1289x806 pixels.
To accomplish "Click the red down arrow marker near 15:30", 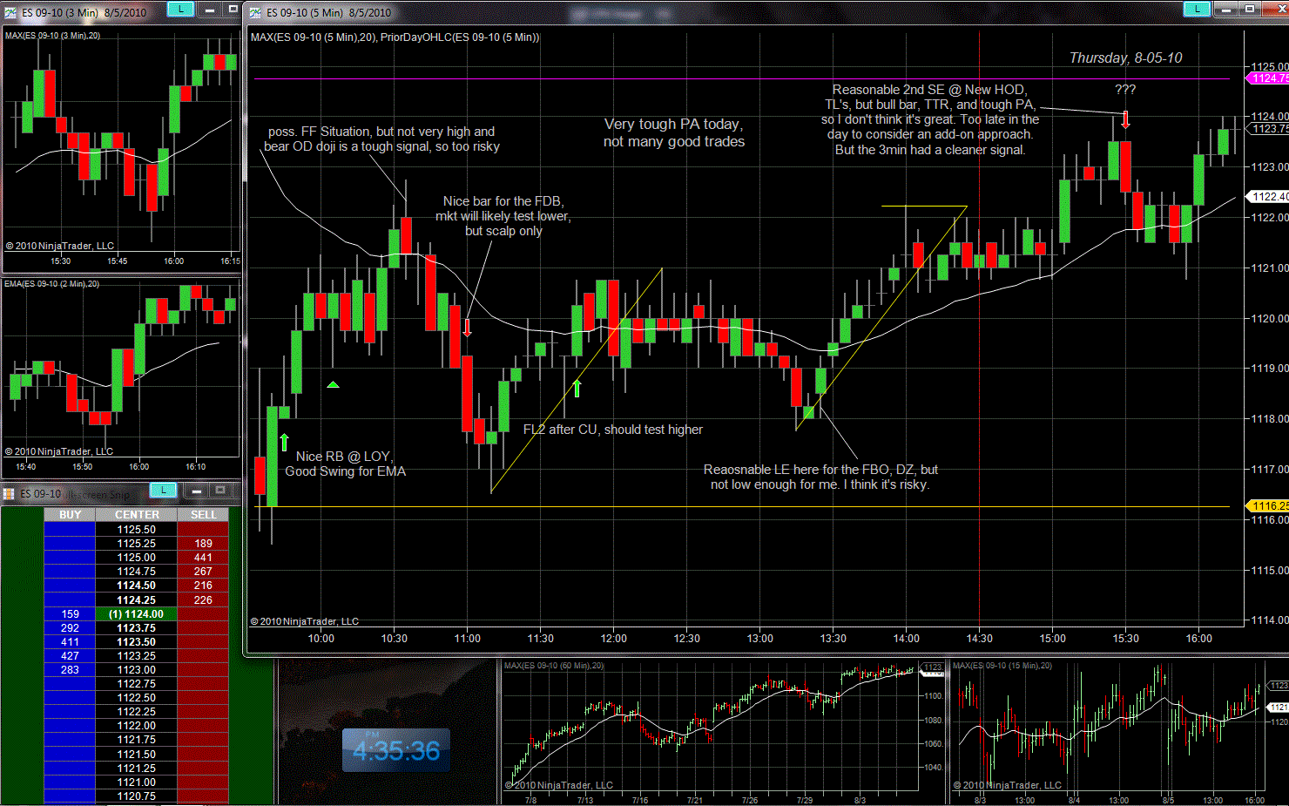I will tap(1125, 119).
